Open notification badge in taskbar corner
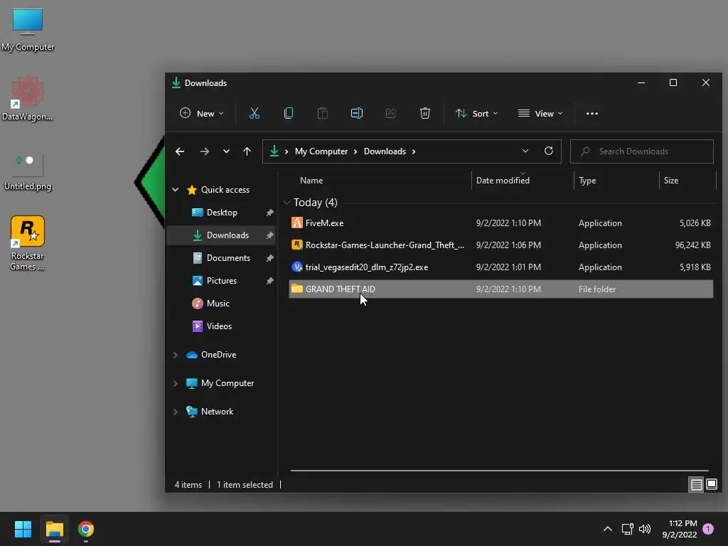The image size is (728, 546). click(707, 529)
